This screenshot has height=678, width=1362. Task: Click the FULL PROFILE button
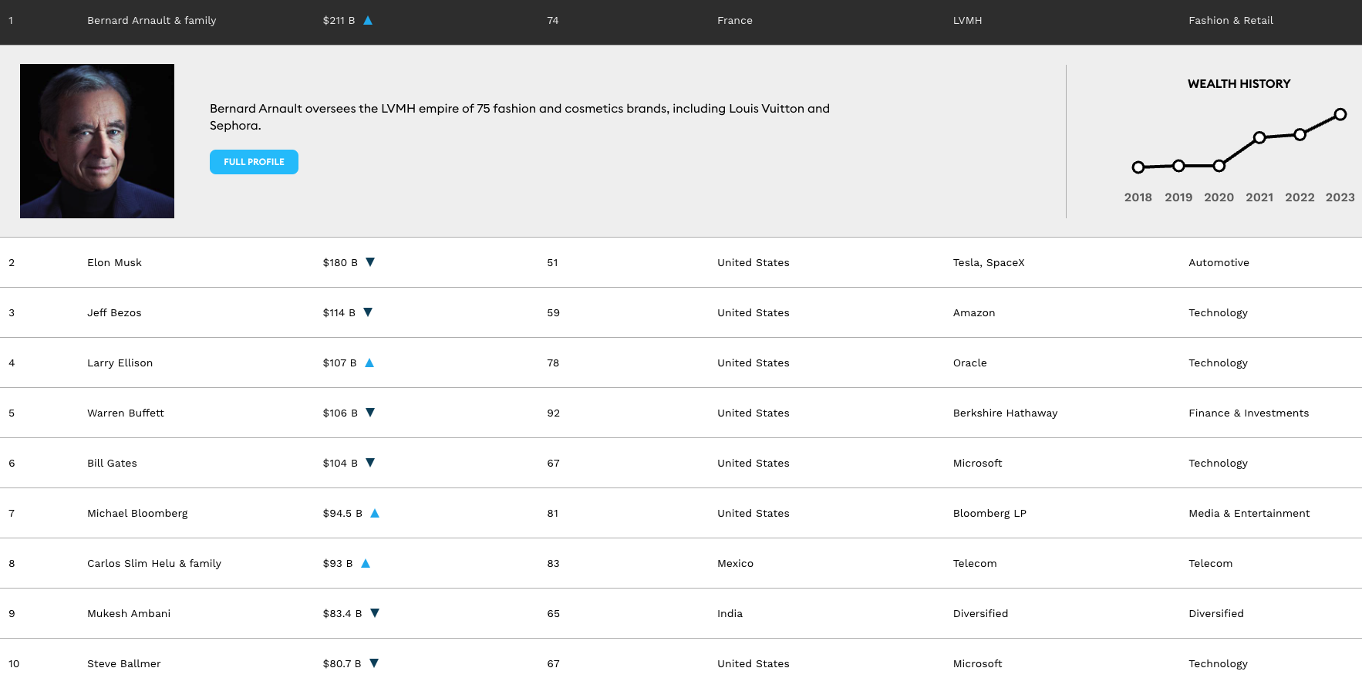point(254,162)
